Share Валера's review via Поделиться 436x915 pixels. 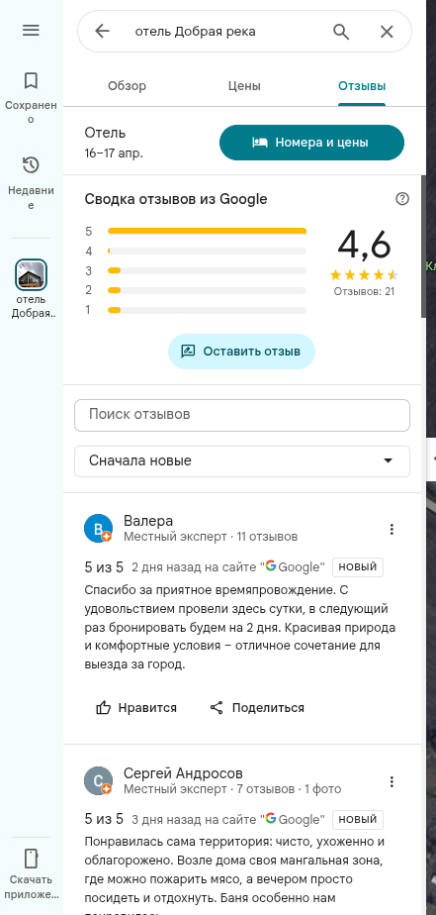(x=257, y=708)
